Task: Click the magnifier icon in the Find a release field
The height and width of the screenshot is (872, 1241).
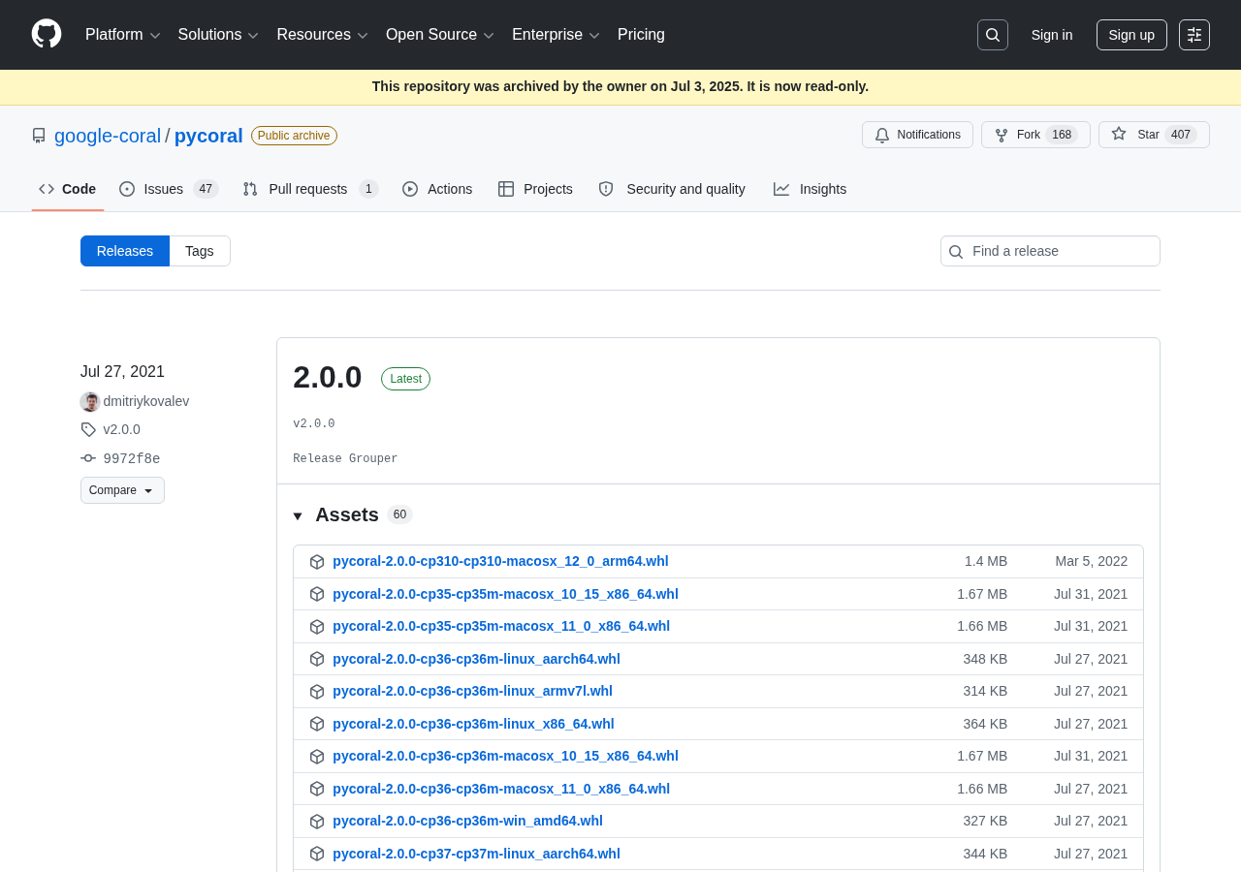Action: 956,252
